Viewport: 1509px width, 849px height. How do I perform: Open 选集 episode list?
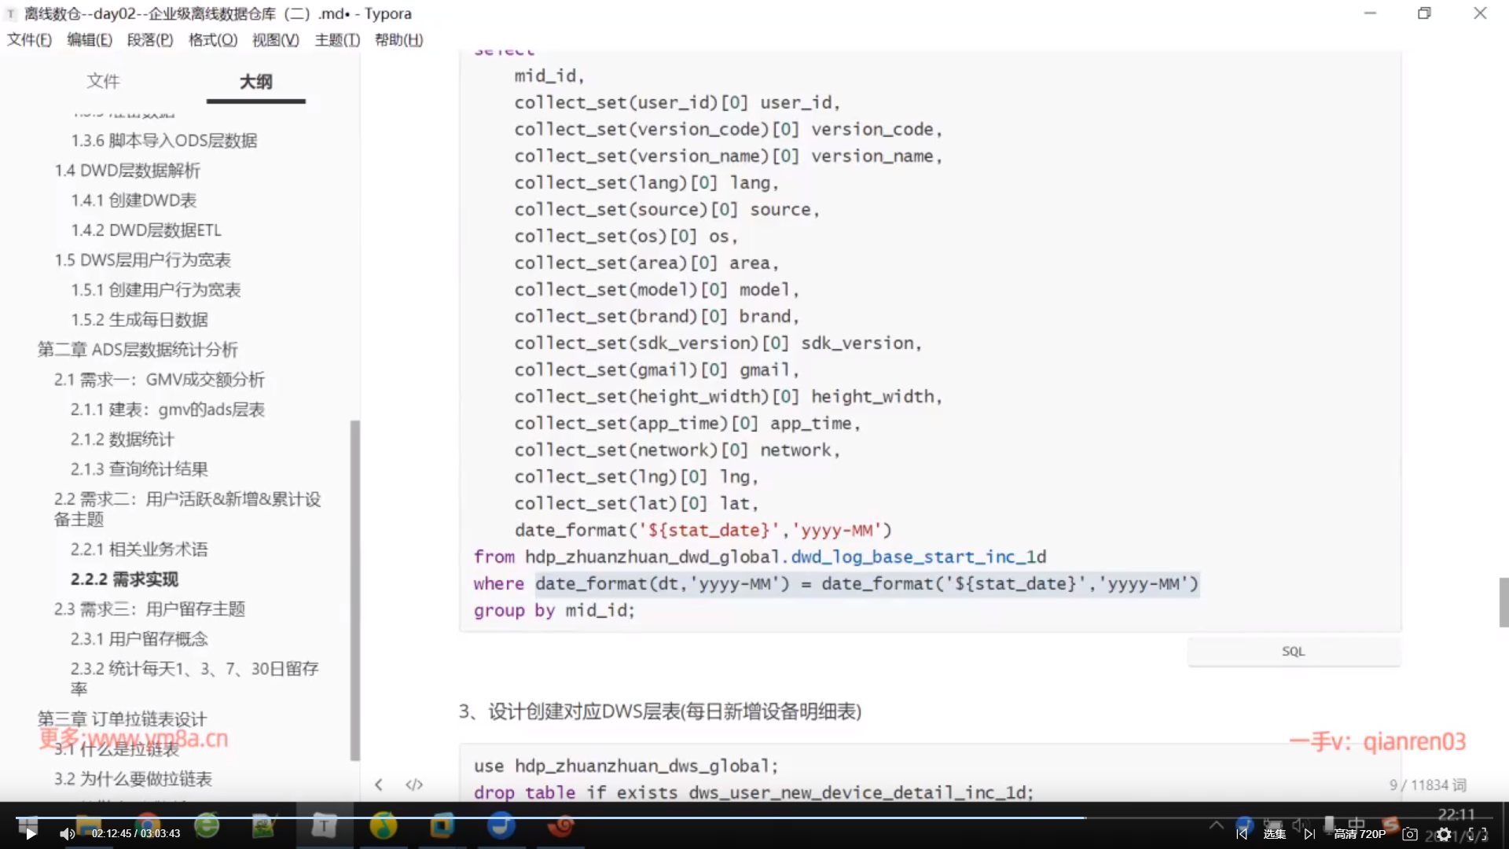[1274, 834]
